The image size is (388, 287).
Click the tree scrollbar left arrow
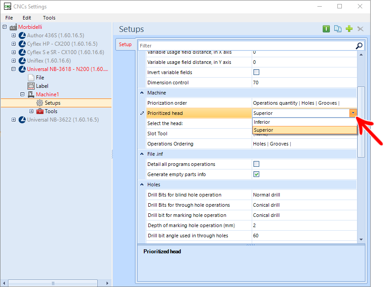pos(4,283)
